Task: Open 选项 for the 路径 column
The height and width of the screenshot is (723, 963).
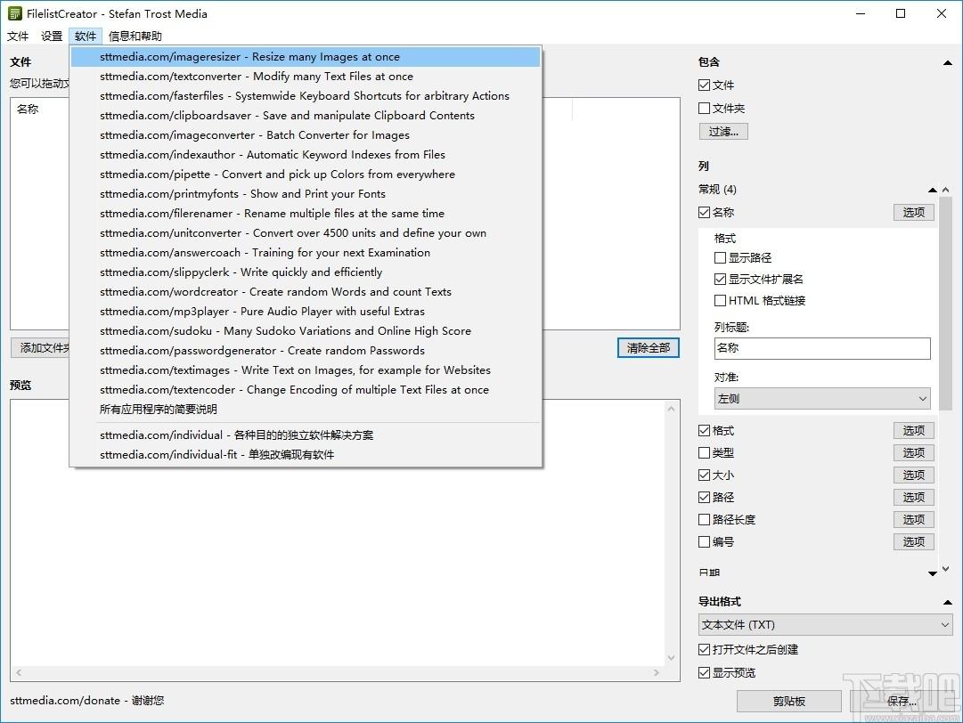Action: click(913, 497)
